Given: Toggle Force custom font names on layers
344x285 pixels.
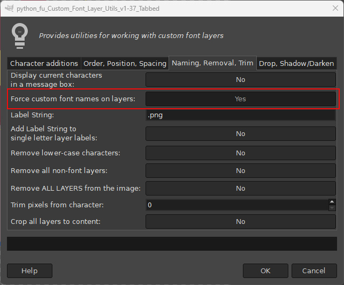Looking at the screenshot, I should click(x=240, y=99).
